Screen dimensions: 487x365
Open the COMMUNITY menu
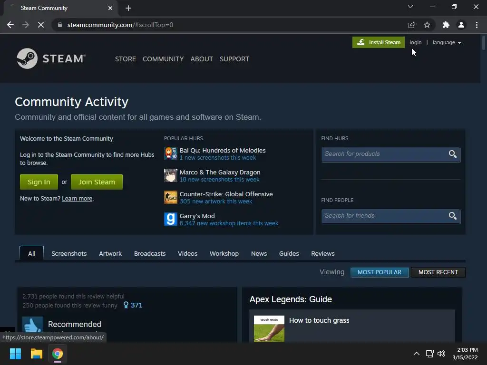pos(163,59)
